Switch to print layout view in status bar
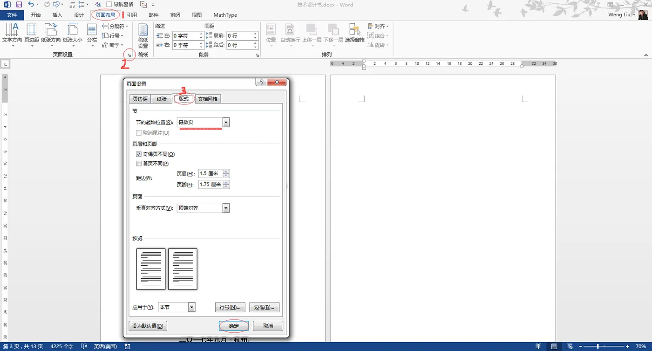652x351 pixels. pos(554,346)
